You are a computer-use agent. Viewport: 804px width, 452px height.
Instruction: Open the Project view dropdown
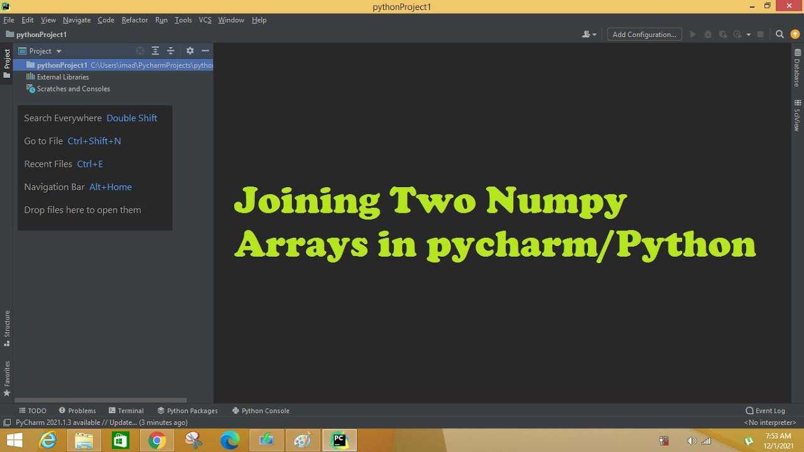pyautogui.click(x=40, y=51)
